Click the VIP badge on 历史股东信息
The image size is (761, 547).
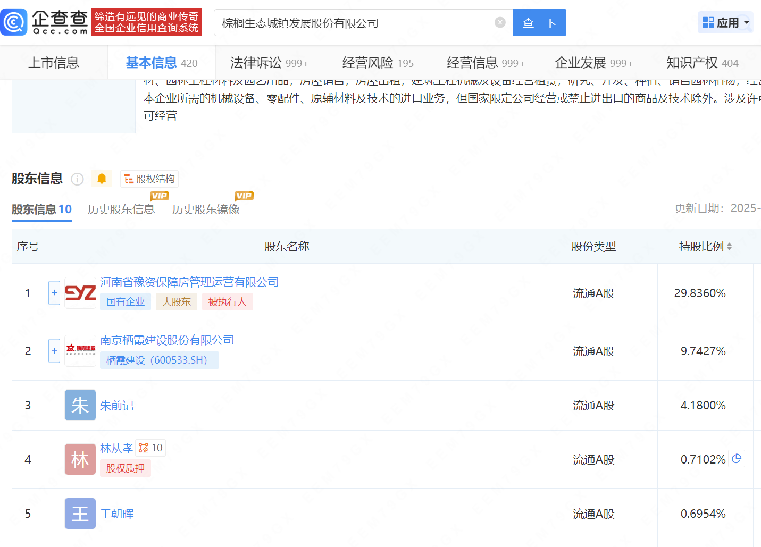[x=160, y=196]
